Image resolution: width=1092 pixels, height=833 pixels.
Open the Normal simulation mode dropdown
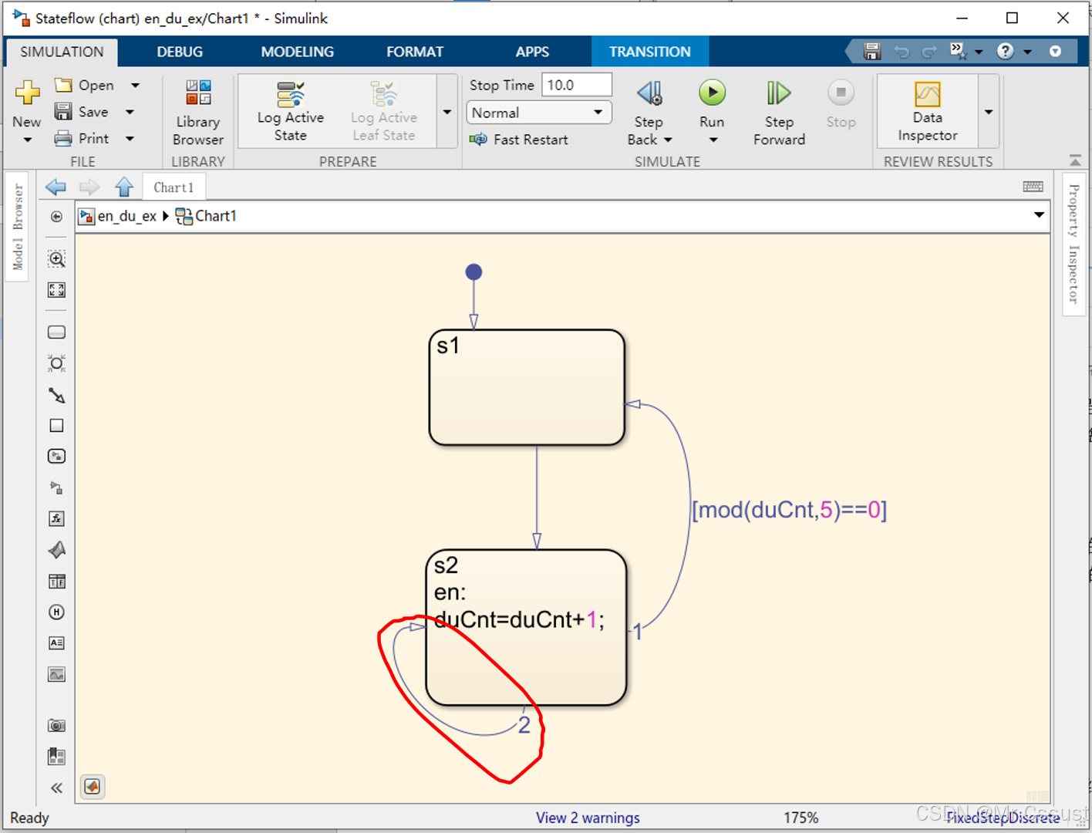[538, 113]
